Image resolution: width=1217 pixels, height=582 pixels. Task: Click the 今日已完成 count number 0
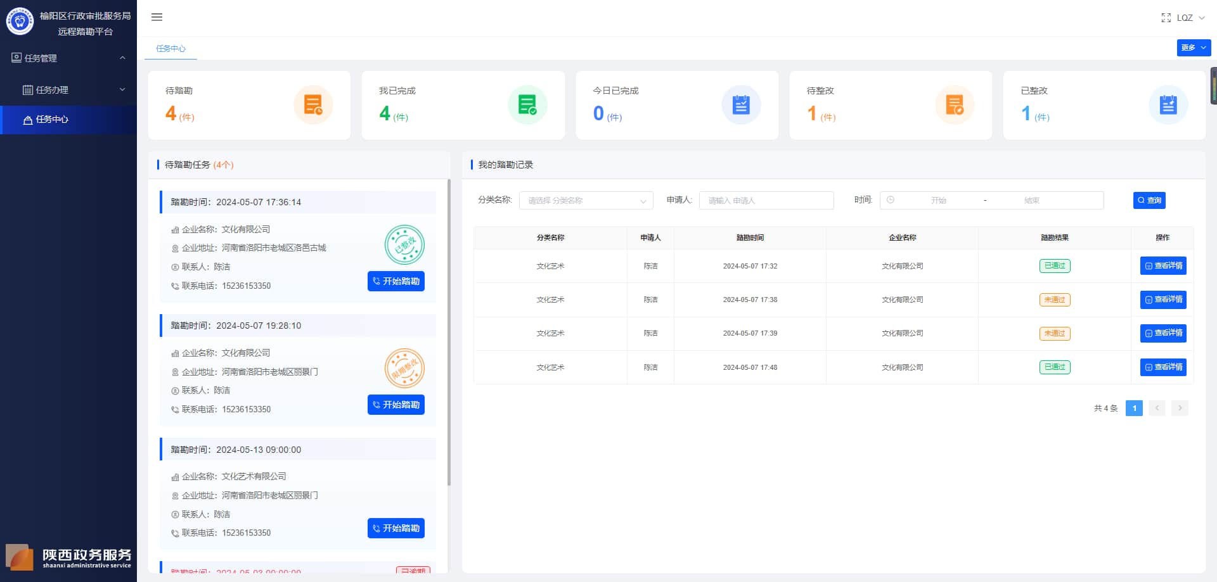[x=598, y=113]
